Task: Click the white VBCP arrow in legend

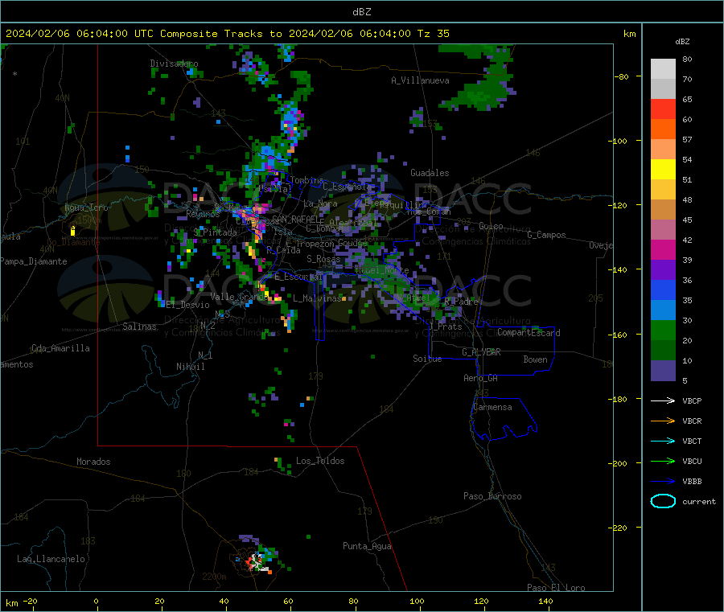Action: pos(663,400)
